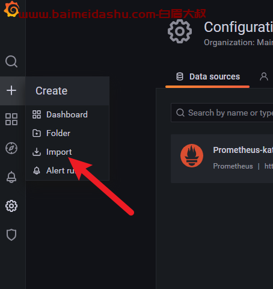Screen dimensions: 273x289
Task: Open Explore via the compass icon
Action: tap(11, 148)
